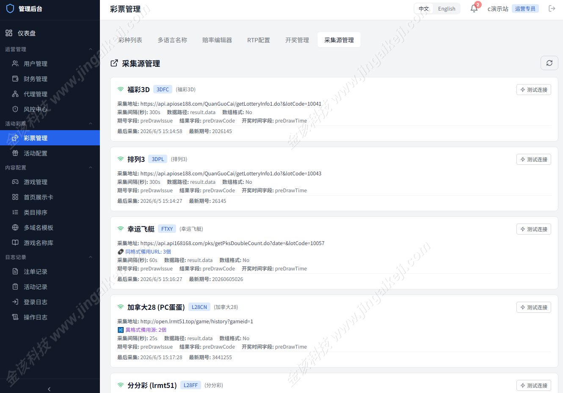Open 游戏名称库 book icon in sidebar
This screenshot has height=393, width=563.
coord(15,243)
